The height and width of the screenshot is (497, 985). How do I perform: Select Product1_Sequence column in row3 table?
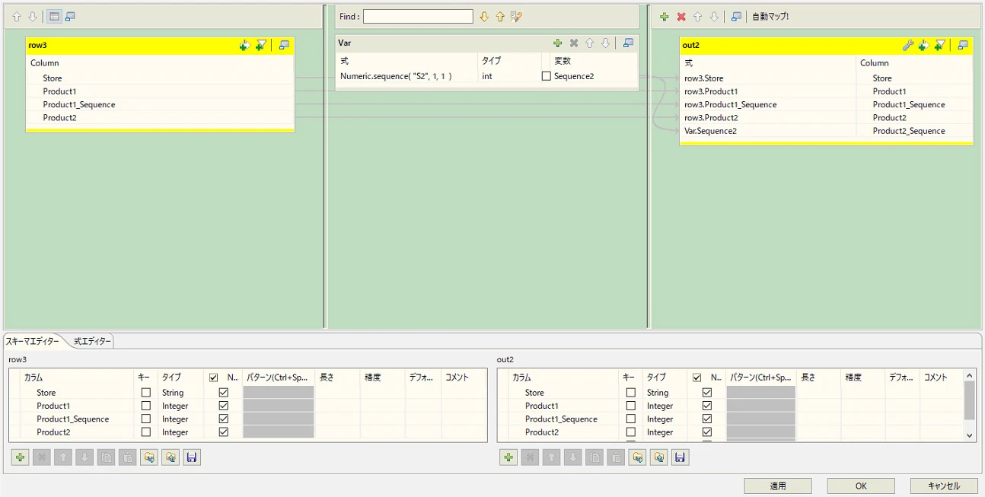[x=79, y=104]
